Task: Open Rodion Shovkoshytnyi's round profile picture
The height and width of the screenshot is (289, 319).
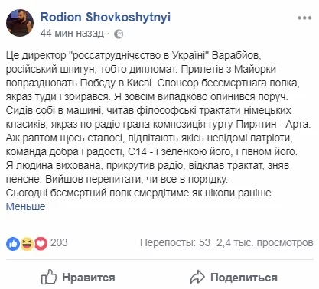Action: (20, 23)
